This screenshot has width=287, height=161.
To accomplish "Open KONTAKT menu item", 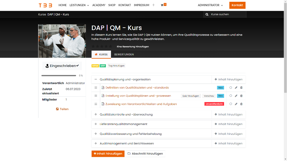I will [x=125, y=5].
